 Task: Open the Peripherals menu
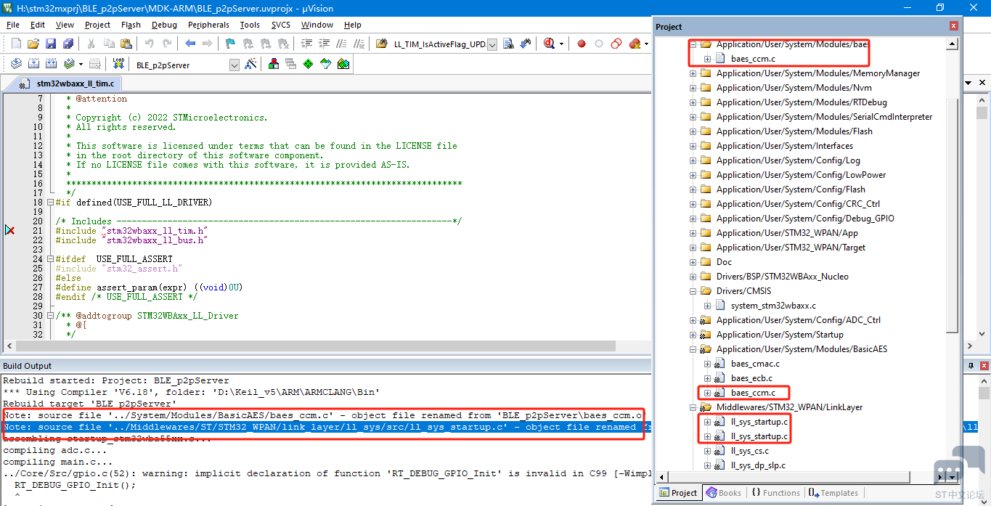pos(208,25)
